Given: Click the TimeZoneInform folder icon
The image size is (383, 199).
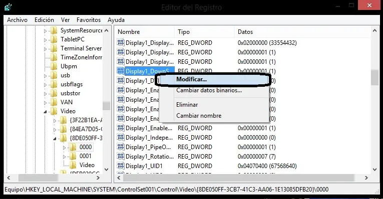Looking at the screenshot, I should tap(54, 57).
